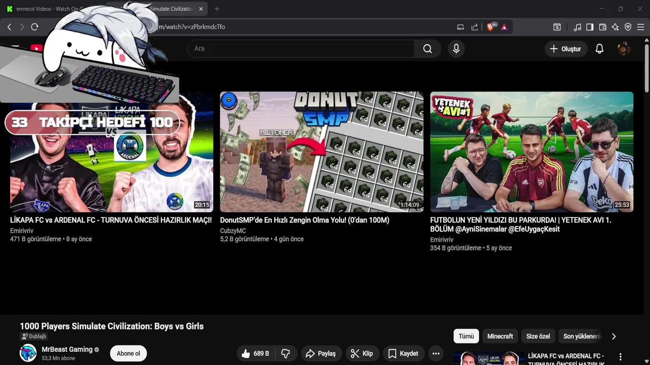650x365 pixels.
Task: Switch to the Simulate Civilization tab
Action: [x=170, y=9]
